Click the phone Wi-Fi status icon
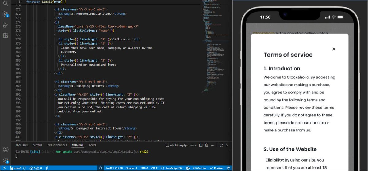Image resolution: width=368 pixels, height=171 pixels. (333, 17)
